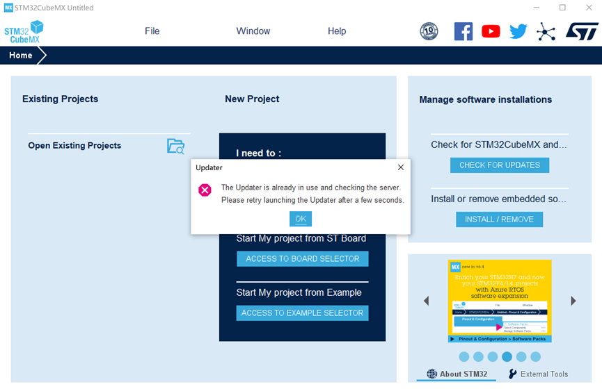Switch to External Tools tab
This screenshot has height=391, width=602.
pyautogui.click(x=538, y=374)
